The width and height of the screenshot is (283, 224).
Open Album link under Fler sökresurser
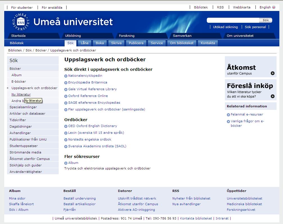point(73,163)
